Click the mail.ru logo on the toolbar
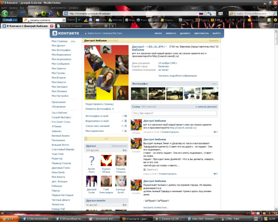The height and width of the screenshot is (222, 278). (10, 20)
